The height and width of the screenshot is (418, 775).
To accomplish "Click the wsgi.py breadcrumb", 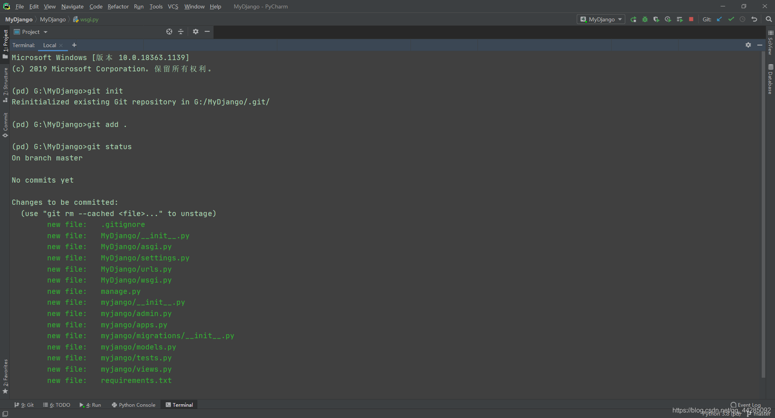I will coord(86,19).
